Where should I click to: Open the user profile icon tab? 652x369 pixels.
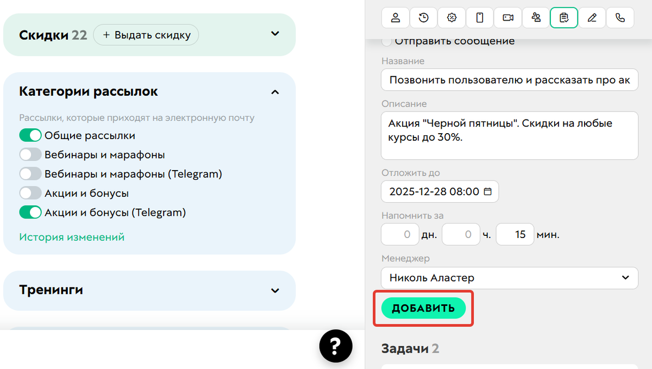(395, 17)
